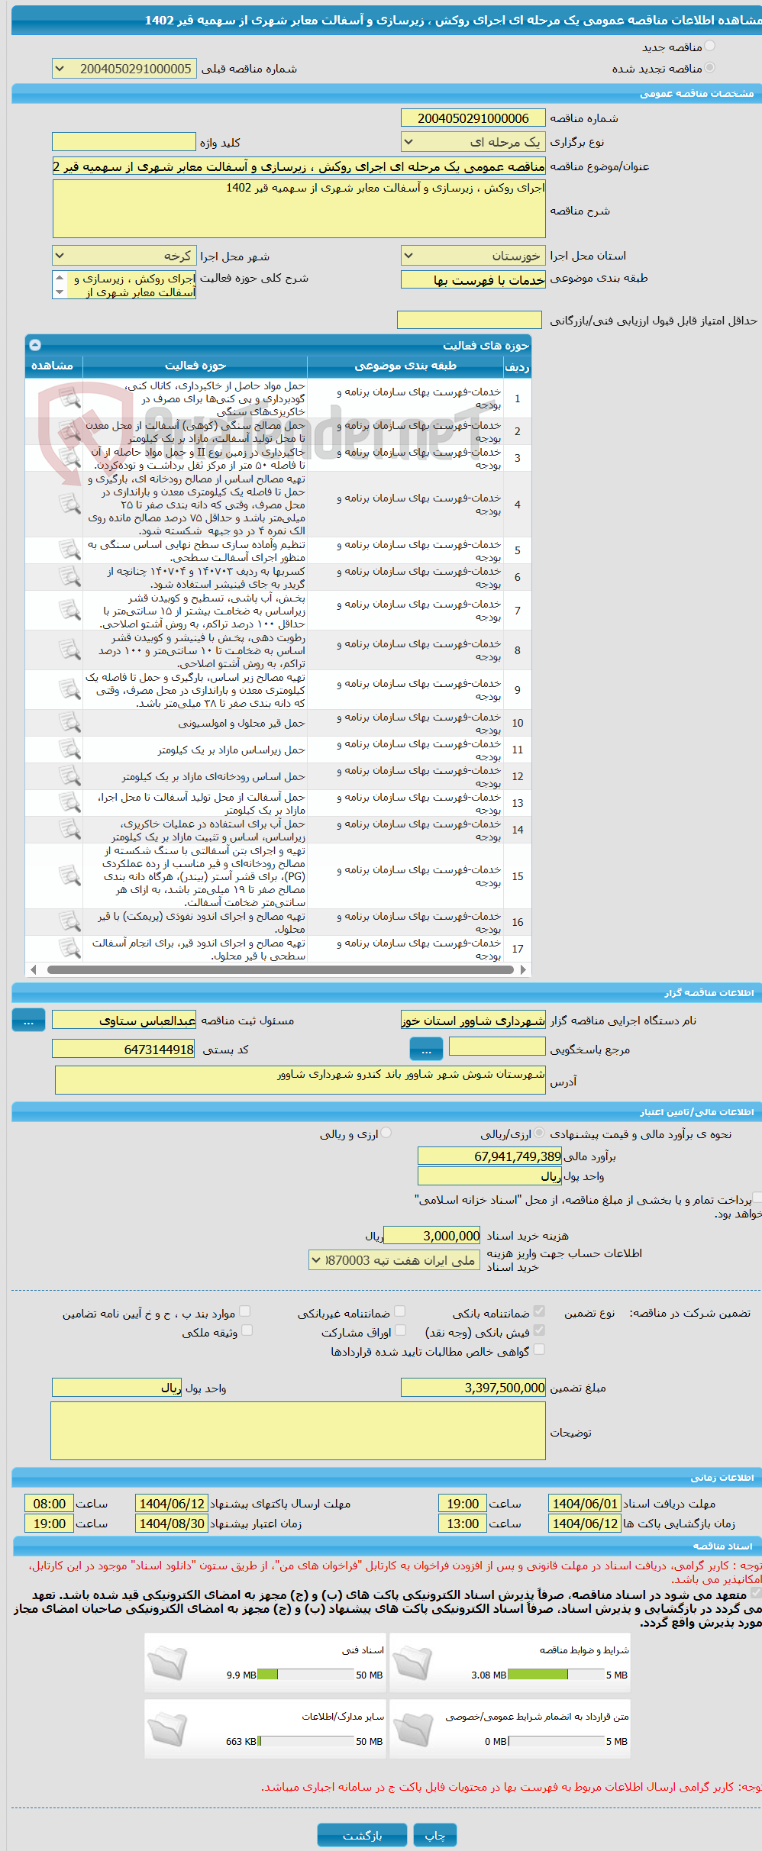Step down the شرح کلی حوزه فعالیت list
Image resolution: width=762 pixels, height=1851 pixels.
pyautogui.click(x=60, y=292)
